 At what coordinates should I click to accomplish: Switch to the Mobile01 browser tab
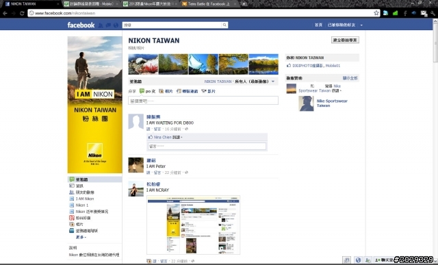(91, 4)
